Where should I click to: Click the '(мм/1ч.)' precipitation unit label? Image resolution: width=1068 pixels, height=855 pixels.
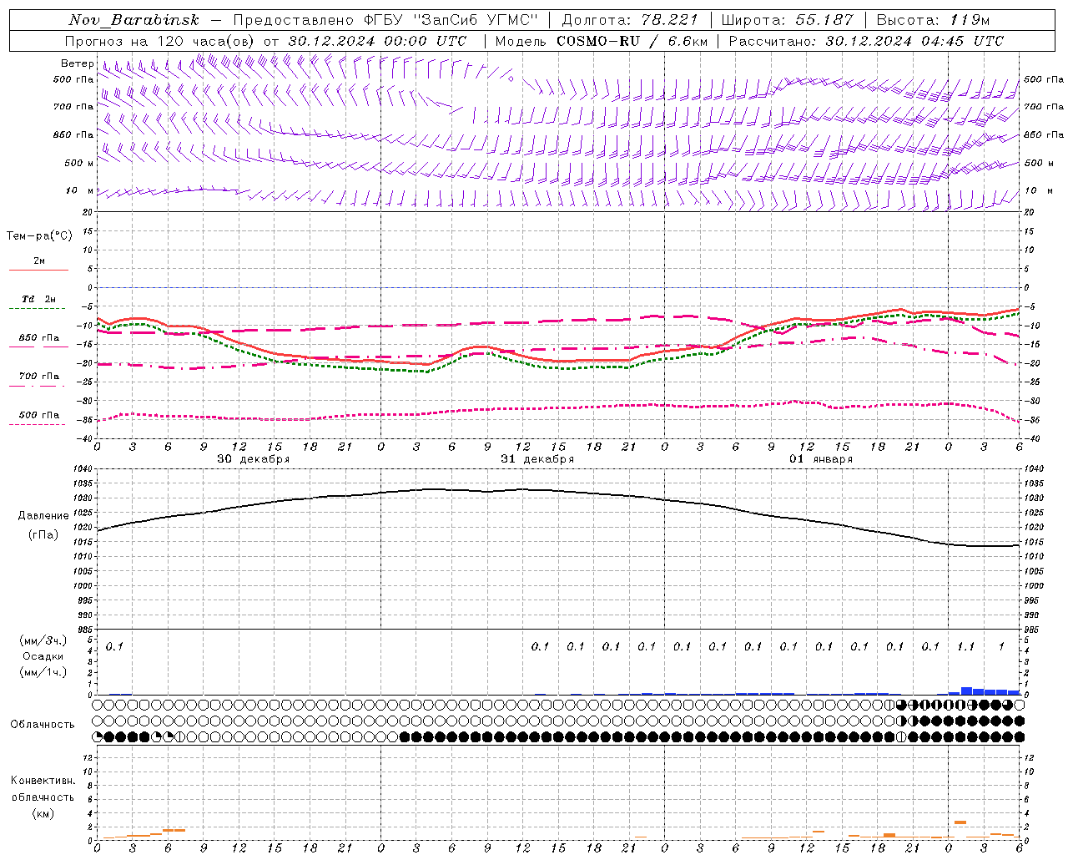[x=43, y=672]
